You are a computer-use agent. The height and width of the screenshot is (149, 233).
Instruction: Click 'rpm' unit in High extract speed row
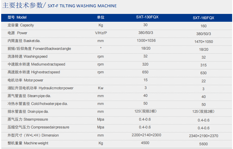[x=101, y=72]
